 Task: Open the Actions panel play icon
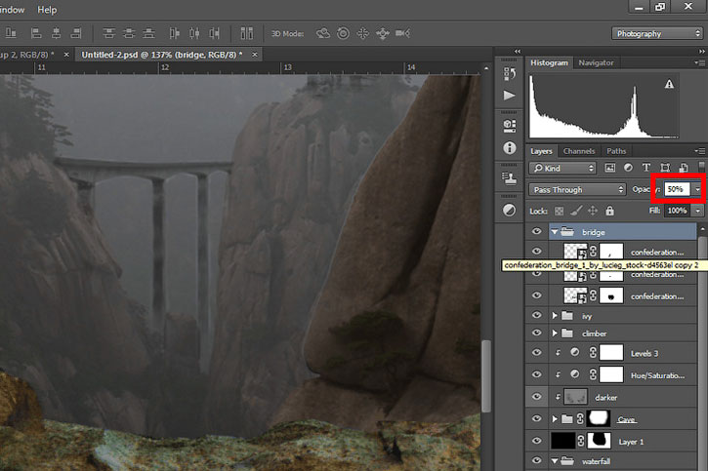tap(510, 96)
